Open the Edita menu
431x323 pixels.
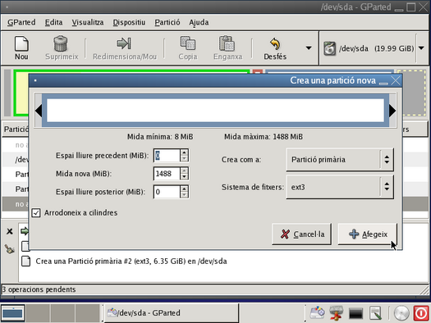pyautogui.click(x=53, y=22)
